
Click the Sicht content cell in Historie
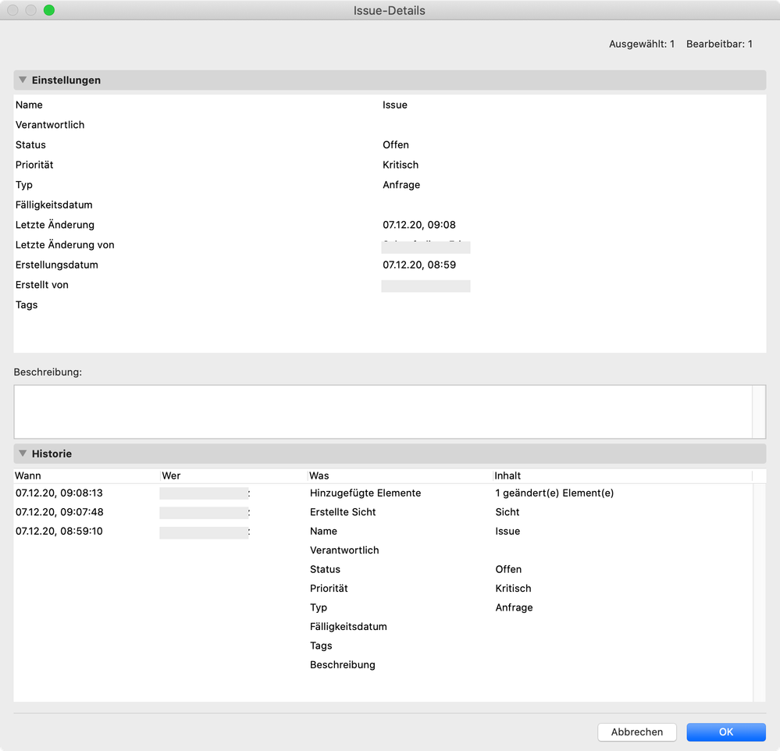click(x=507, y=512)
